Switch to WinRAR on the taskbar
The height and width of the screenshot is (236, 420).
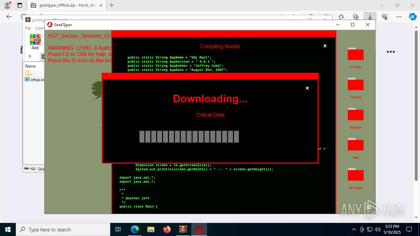click(183, 229)
